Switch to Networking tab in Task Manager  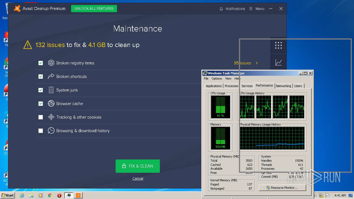pos(283,86)
